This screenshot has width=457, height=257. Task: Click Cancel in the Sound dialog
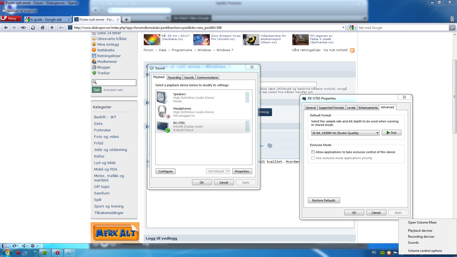(224, 182)
